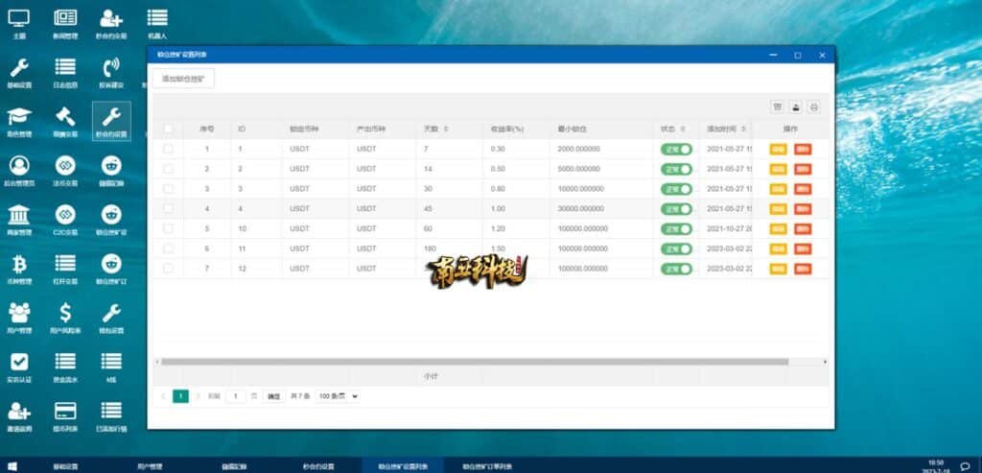Screen dimensions: 982x473
Task: Check the select-all checkbox in table header
Action: (169, 129)
